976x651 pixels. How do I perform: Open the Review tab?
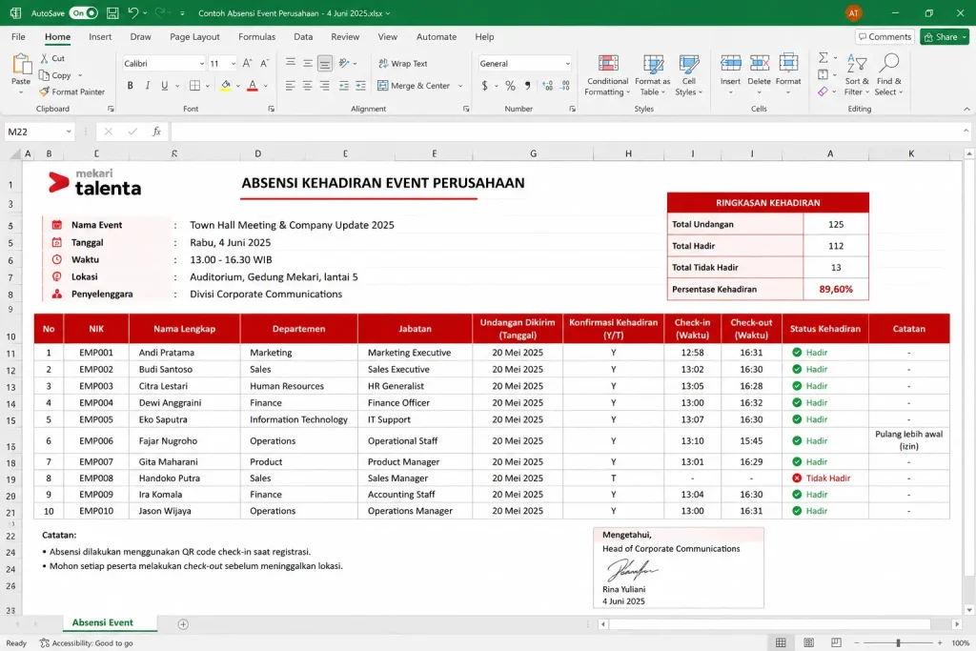click(345, 37)
